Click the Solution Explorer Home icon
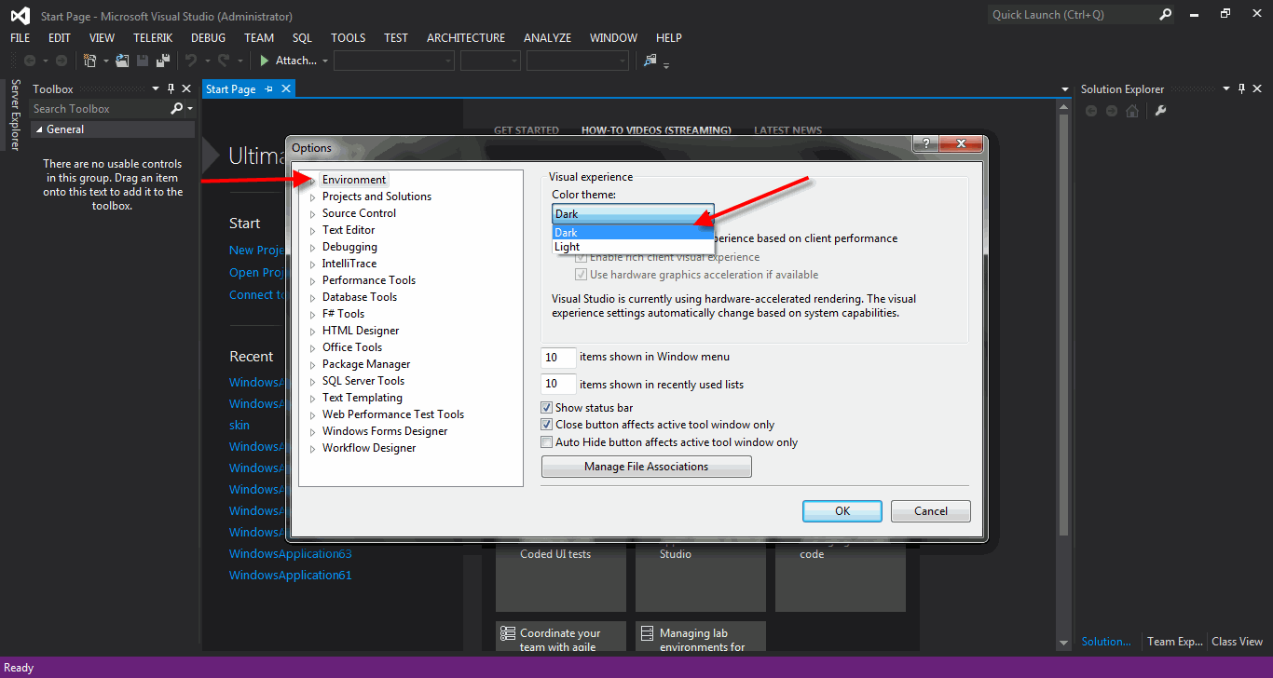This screenshot has width=1273, height=678. tap(1132, 111)
